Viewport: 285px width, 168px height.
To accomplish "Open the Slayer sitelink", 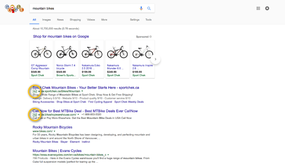I will [64, 142].
